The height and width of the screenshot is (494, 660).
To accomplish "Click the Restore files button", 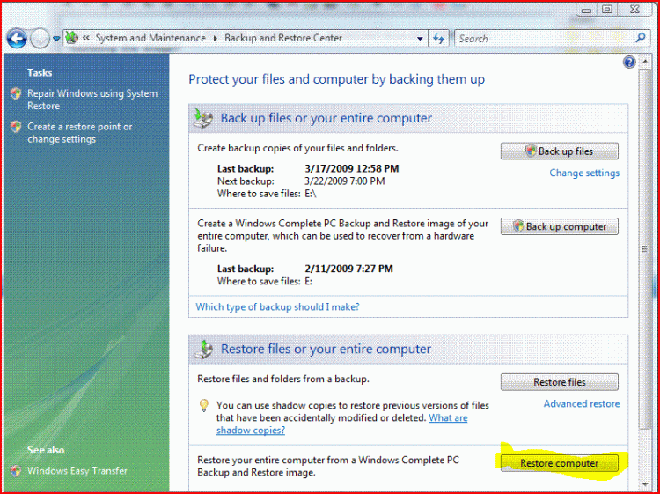I will click(x=560, y=382).
